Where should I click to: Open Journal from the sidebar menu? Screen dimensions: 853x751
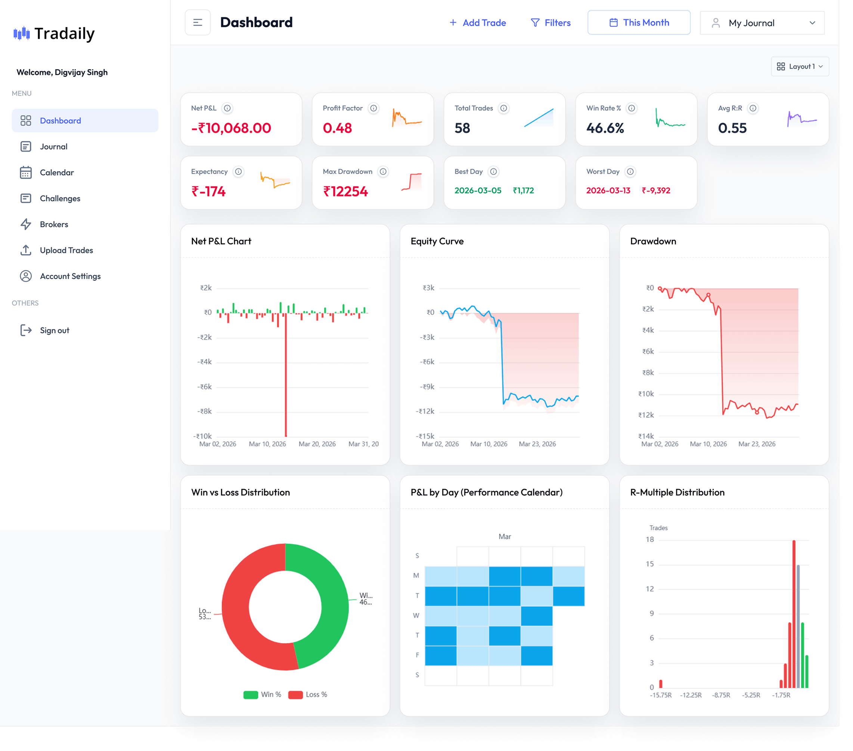[x=53, y=146]
